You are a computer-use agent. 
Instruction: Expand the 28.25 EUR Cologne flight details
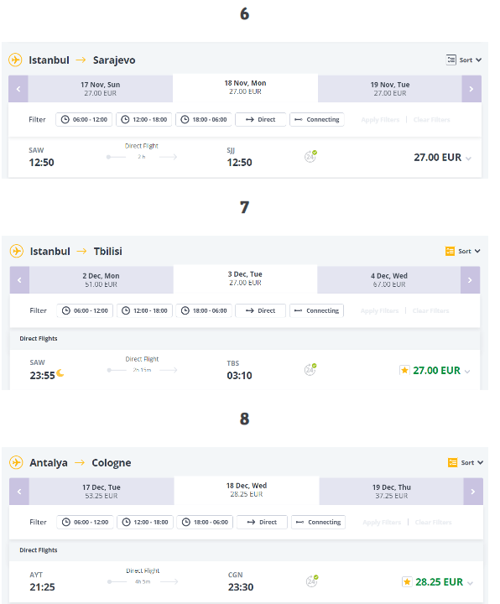pos(470,583)
